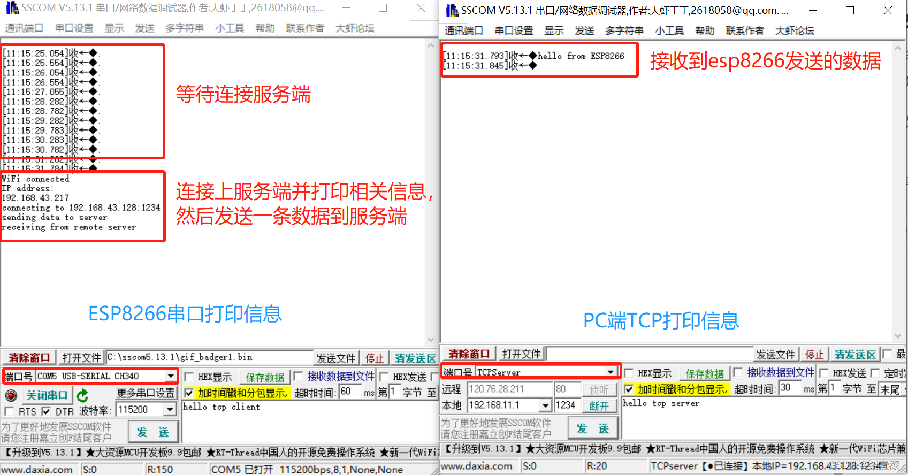Toggle HEX显示 checkbox in right window
908x475 pixels.
coord(629,373)
